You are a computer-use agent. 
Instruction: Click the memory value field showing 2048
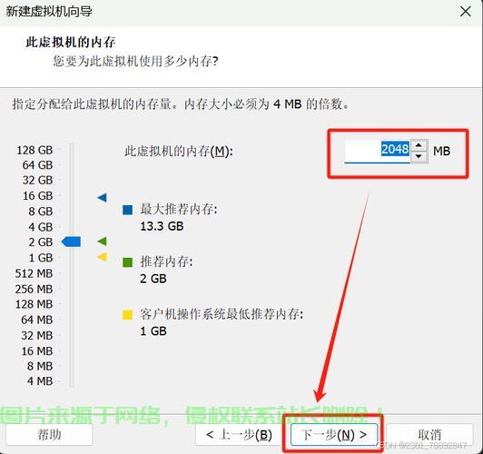tap(378, 151)
